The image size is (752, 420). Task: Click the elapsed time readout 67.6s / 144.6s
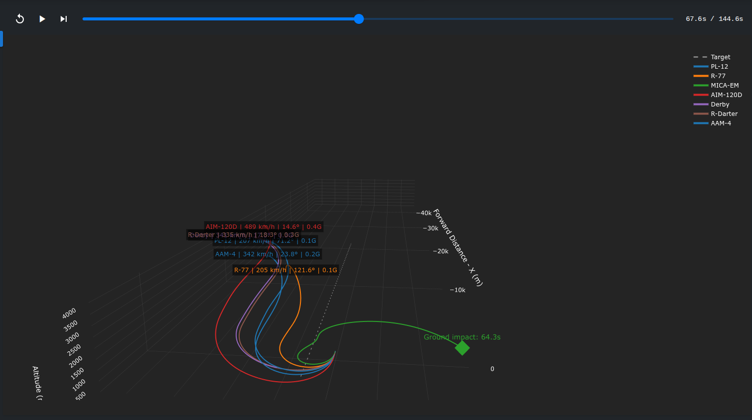pos(714,19)
